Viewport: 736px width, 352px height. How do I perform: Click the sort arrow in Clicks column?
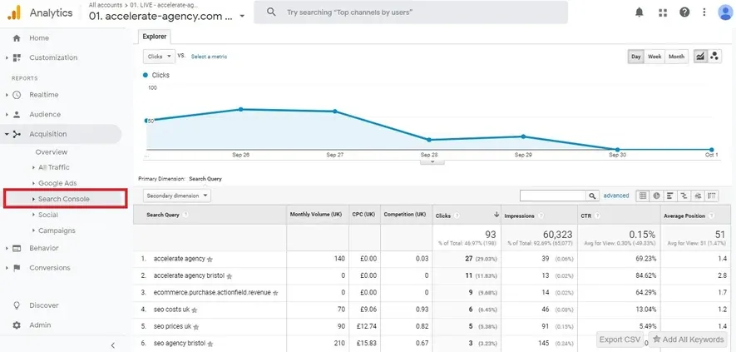pyautogui.click(x=496, y=215)
